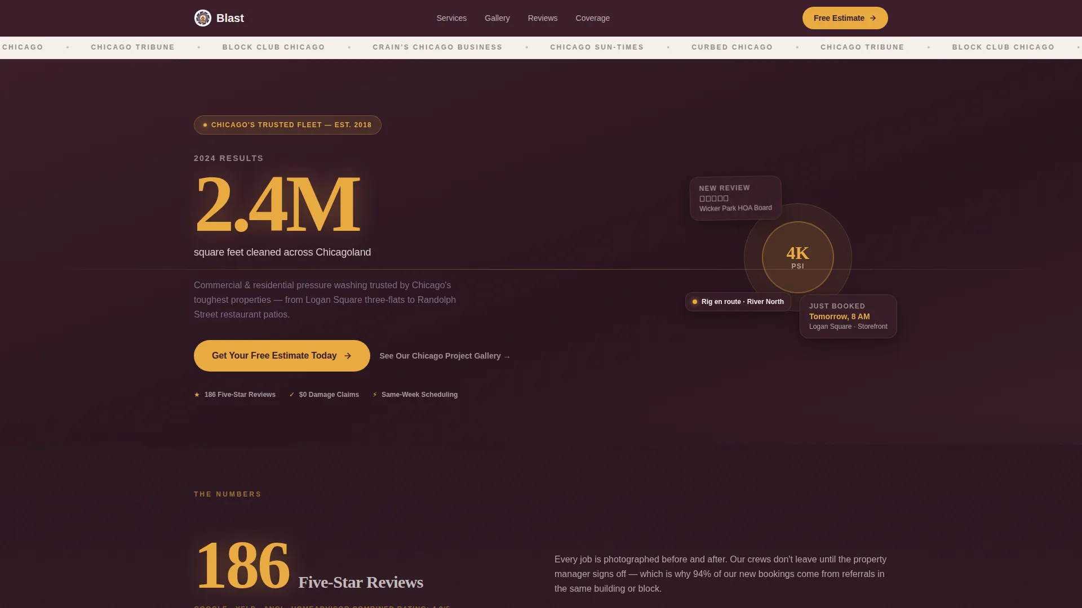Viewport: 1082px width, 608px height.
Task: Click The Numbers section heading
Action: click(228, 494)
